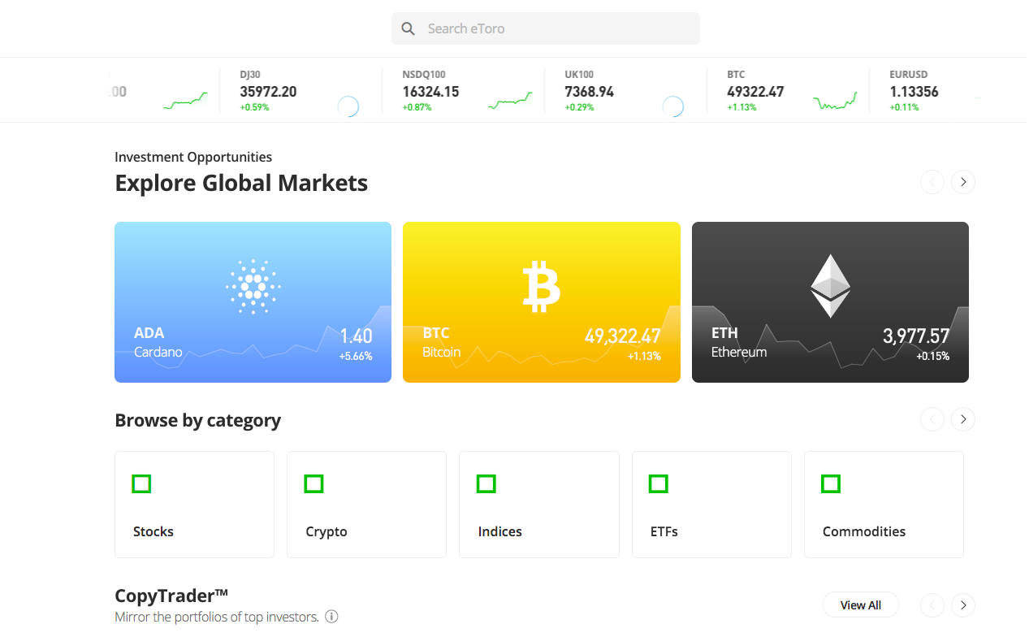Focus the Search eToro input field

pyautogui.click(x=545, y=28)
